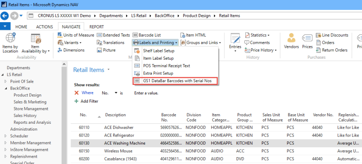Open Translations from the ribbon
Screen dimensions: 362x164
[110, 42]
